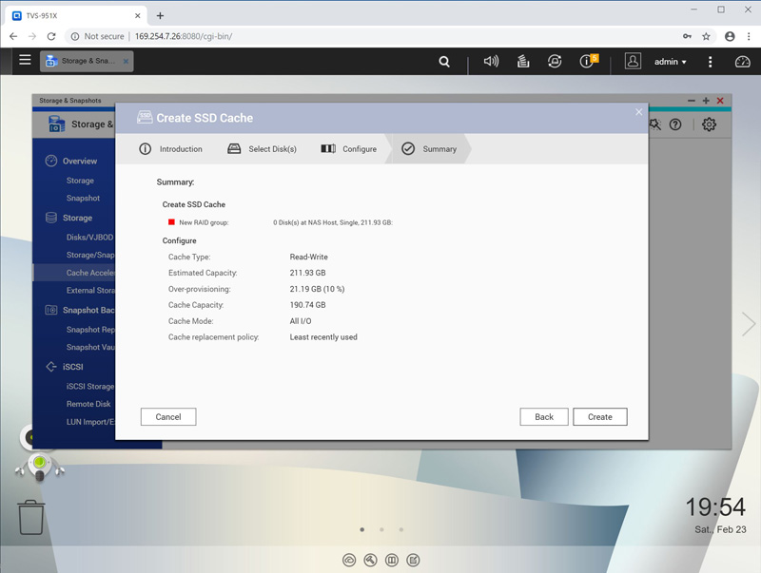Open event notifications info icon
This screenshot has height=573, width=761.
click(x=588, y=61)
